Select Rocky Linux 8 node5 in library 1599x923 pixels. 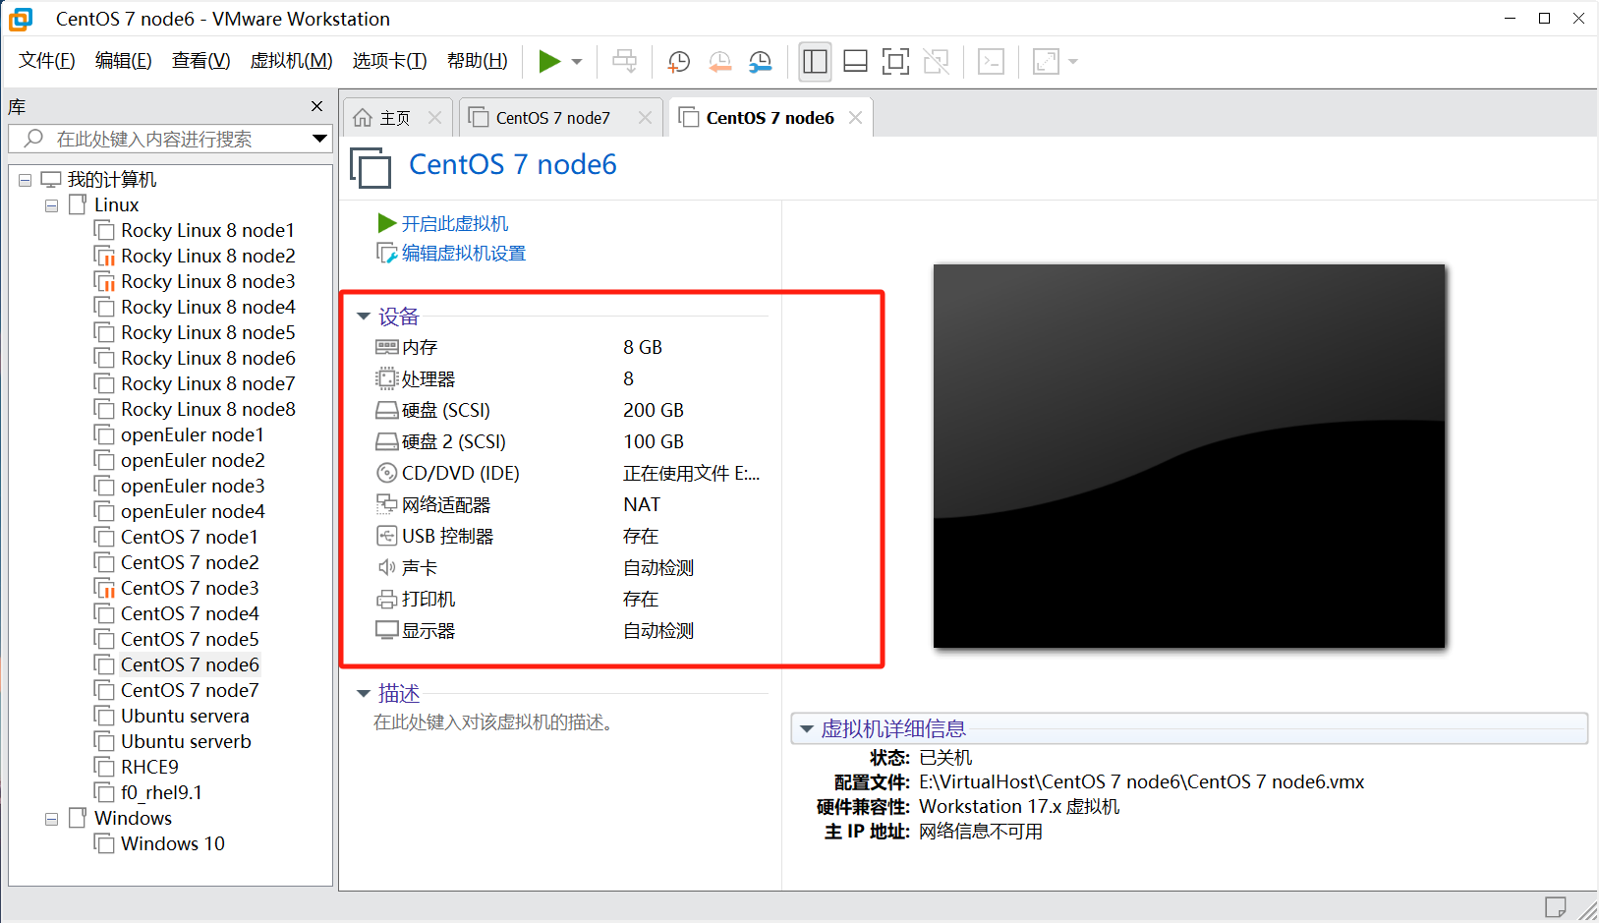pos(207,333)
